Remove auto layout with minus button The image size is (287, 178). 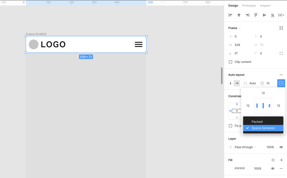[x=281, y=75]
